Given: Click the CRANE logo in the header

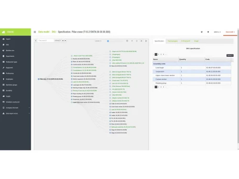Looking at the screenshot, I should (8, 32).
